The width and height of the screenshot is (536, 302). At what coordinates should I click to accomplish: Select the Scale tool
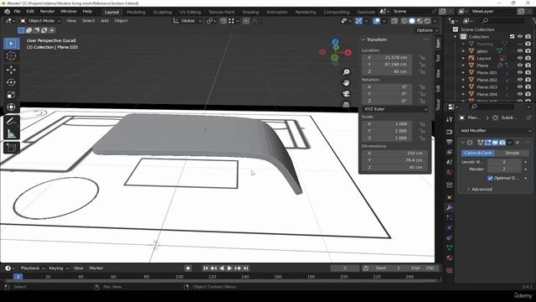[x=11, y=95]
